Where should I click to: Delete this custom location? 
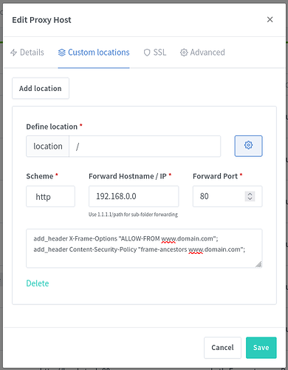click(x=38, y=283)
